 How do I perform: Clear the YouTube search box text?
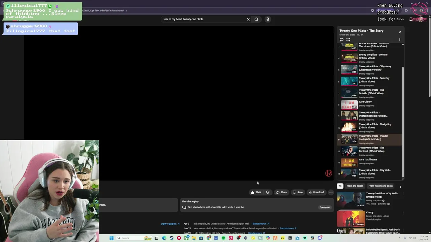[248, 19]
